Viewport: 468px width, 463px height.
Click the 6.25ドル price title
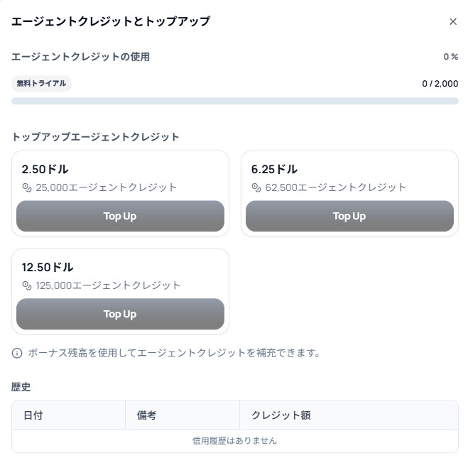[x=274, y=170]
